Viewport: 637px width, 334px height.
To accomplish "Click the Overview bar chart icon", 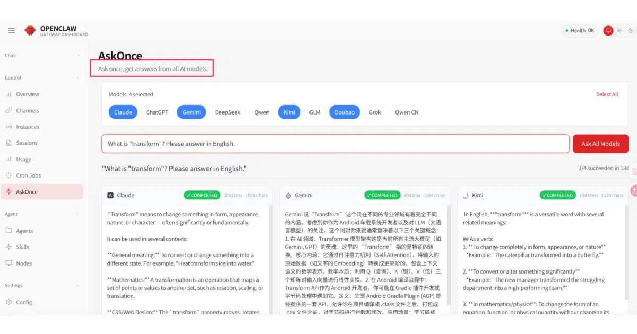I will 9,94.
